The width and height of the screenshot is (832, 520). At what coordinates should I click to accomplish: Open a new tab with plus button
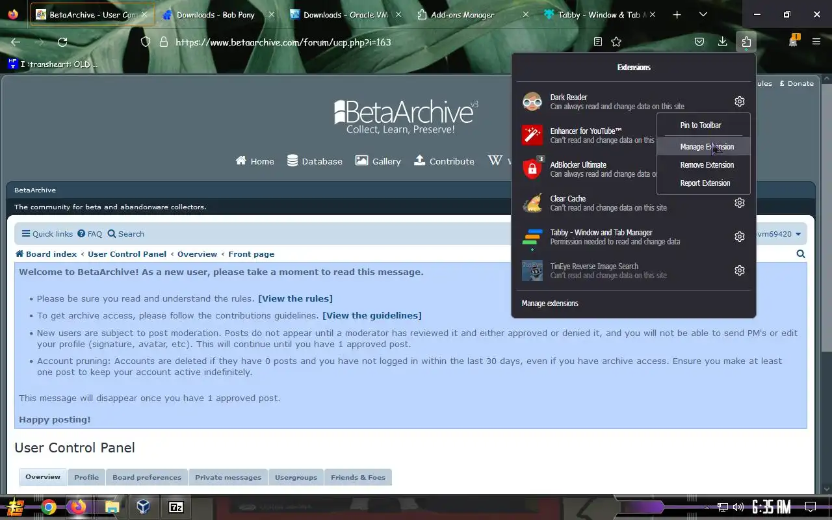point(677,14)
